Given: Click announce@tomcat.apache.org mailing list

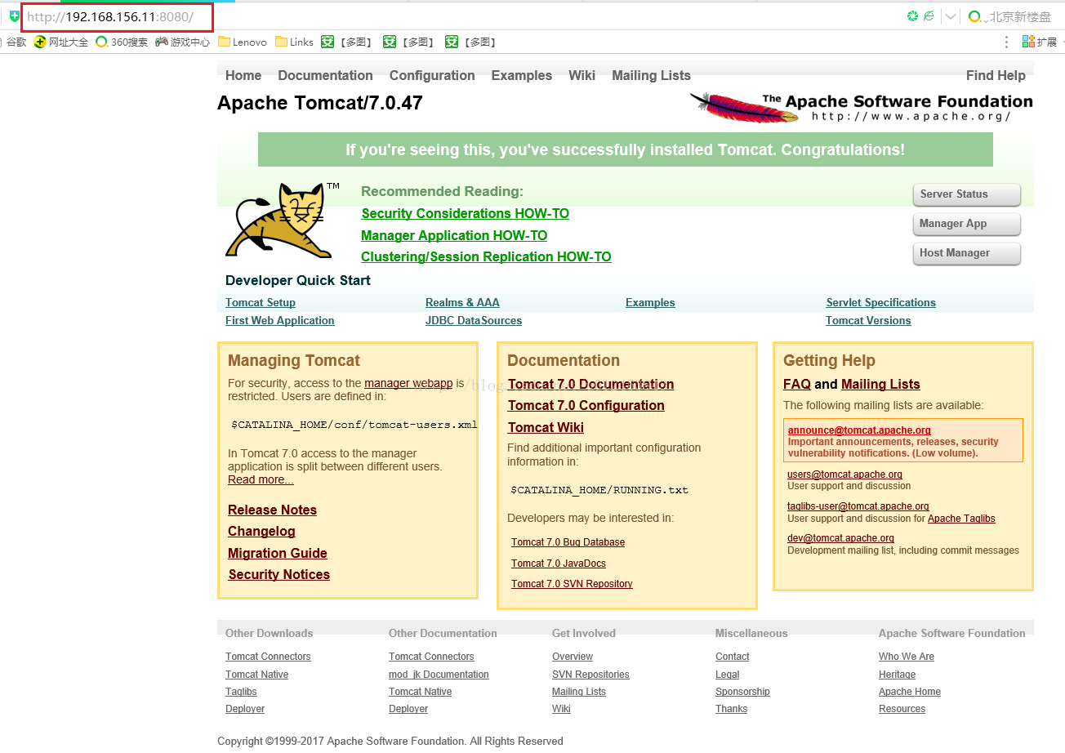Looking at the screenshot, I should pos(859,430).
